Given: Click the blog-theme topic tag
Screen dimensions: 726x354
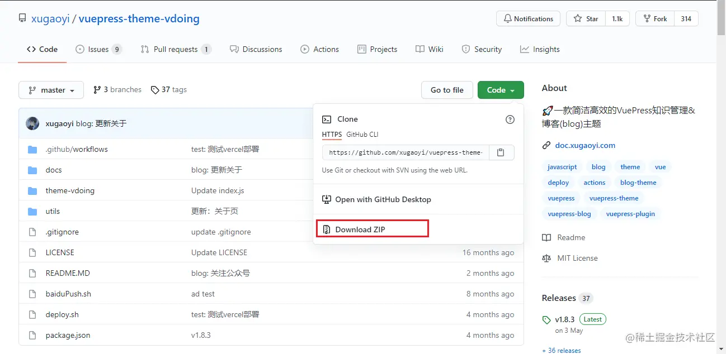Looking at the screenshot, I should coord(638,183).
